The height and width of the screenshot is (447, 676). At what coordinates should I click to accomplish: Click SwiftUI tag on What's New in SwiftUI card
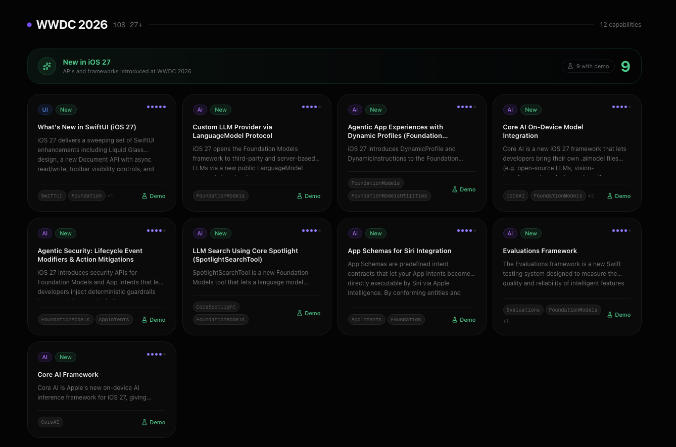click(x=52, y=196)
